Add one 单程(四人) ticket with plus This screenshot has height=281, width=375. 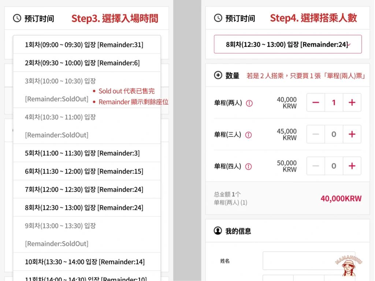coord(352,166)
